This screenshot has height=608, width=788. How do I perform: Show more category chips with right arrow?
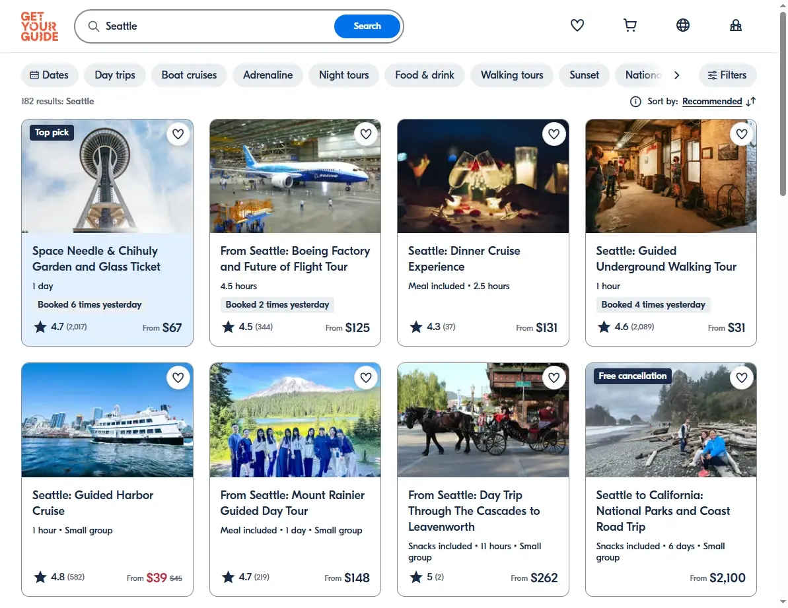point(677,75)
